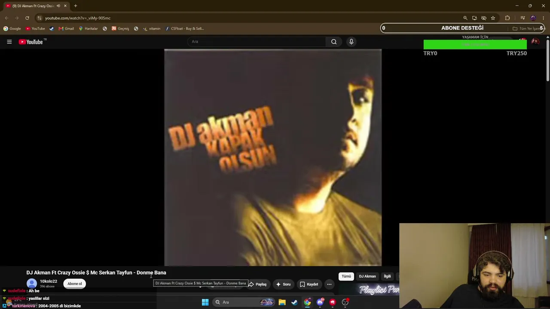Viewport: 550px width, 309px height.
Task: Reload the page in Chrome
Action: 27,18
